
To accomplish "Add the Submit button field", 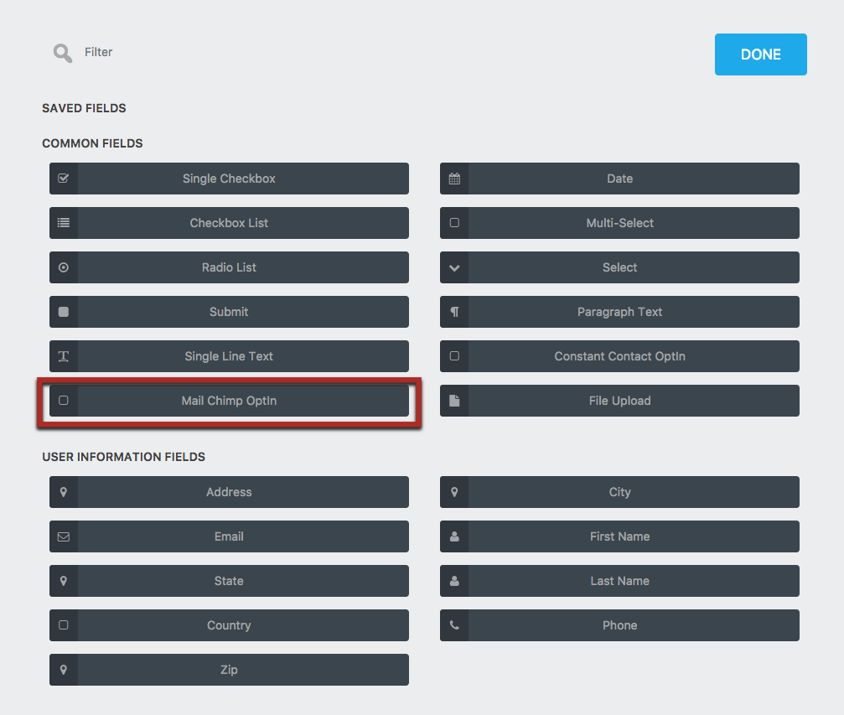I will tap(229, 312).
